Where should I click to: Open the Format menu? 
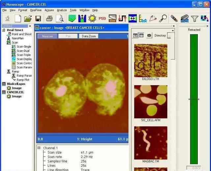point(23,10)
